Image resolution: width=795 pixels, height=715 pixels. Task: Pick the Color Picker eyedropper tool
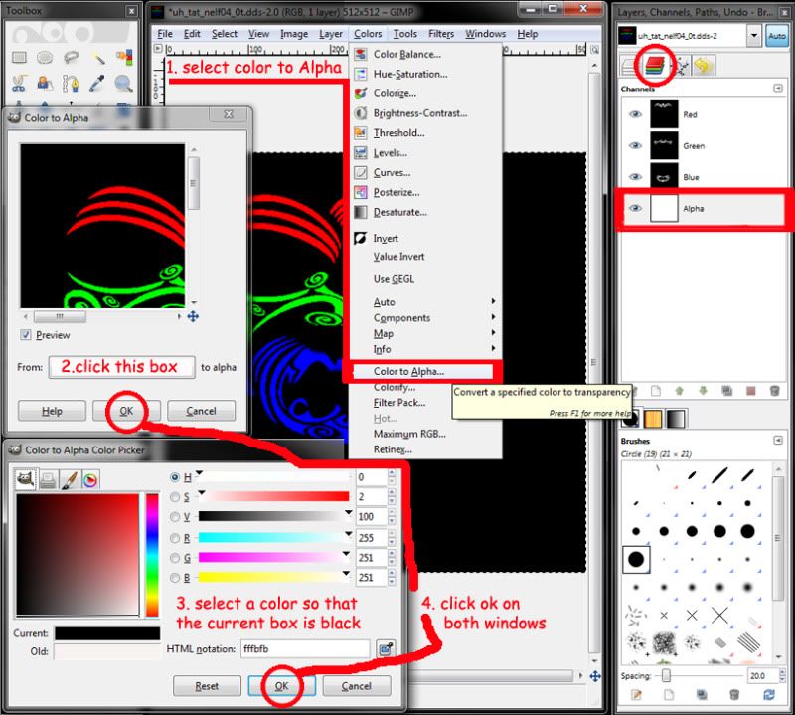(96, 83)
